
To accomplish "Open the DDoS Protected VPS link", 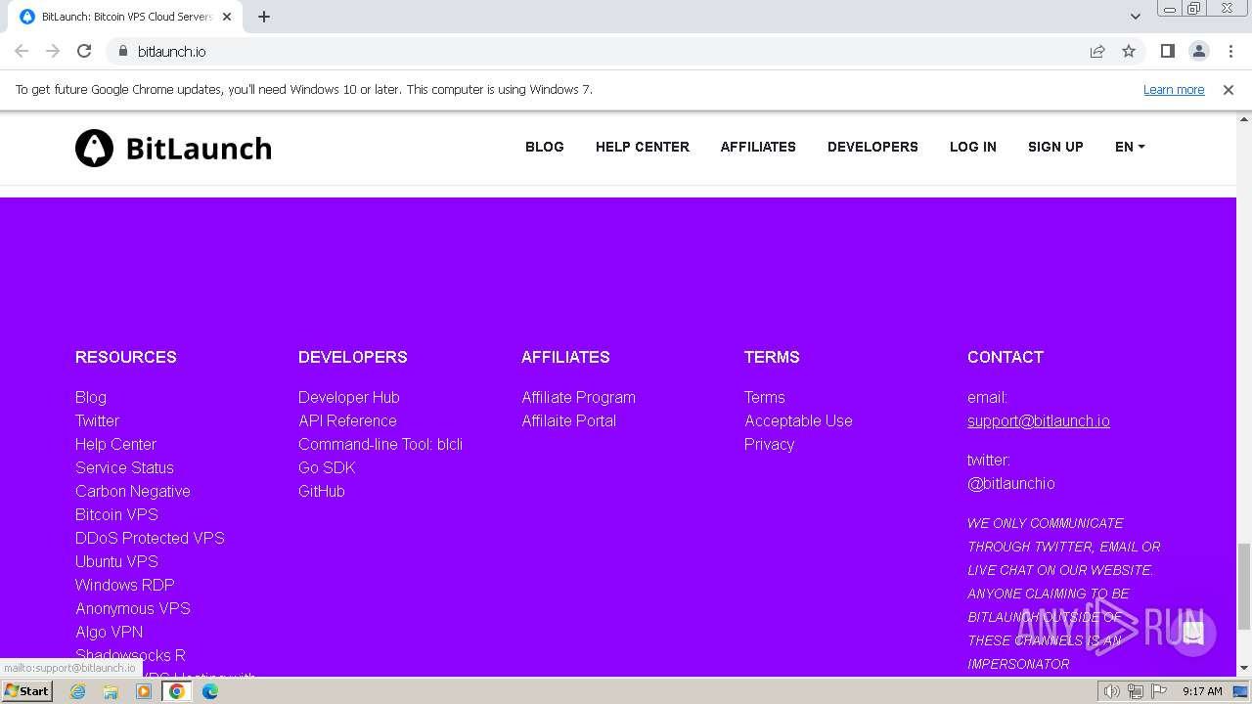I will [x=150, y=538].
